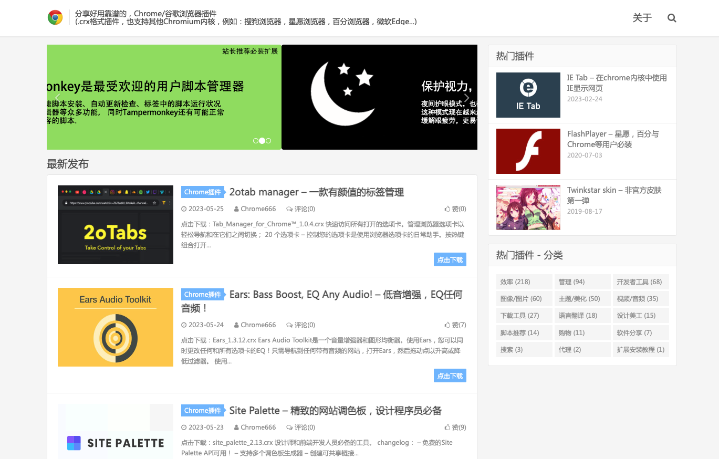Select category 管理 (94)

point(582,282)
